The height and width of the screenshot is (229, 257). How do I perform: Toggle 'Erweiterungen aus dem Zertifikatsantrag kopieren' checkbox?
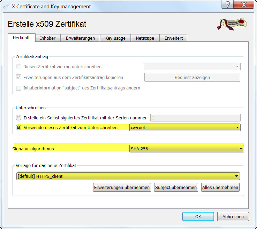[x=18, y=77]
